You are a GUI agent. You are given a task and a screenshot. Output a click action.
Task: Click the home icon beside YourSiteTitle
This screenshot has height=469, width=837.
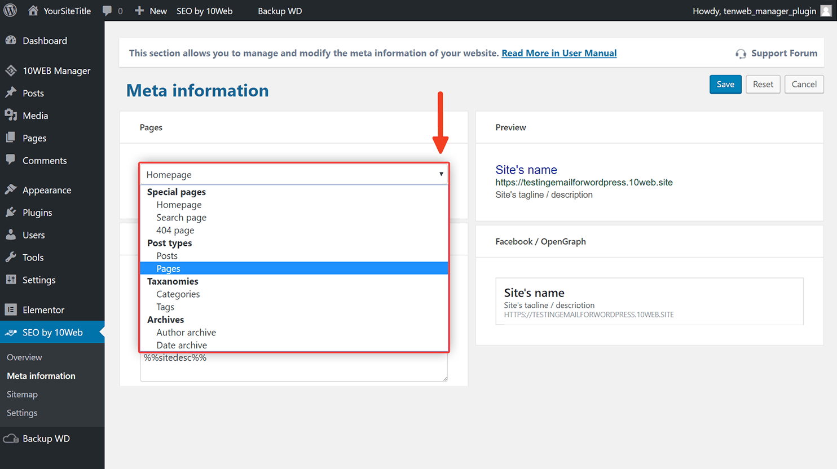33,11
